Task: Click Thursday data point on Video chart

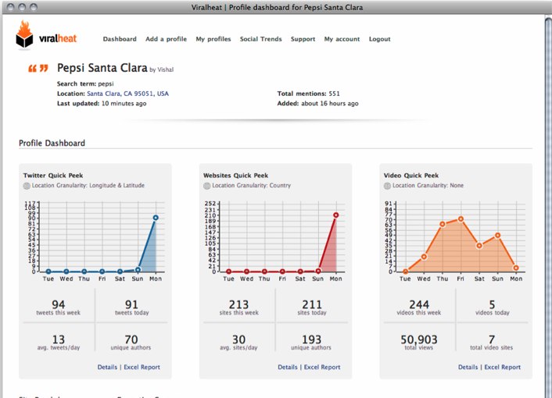Action: (x=443, y=224)
